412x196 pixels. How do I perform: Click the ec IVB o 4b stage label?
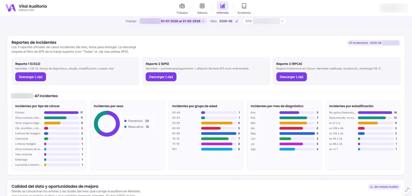(336, 128)
